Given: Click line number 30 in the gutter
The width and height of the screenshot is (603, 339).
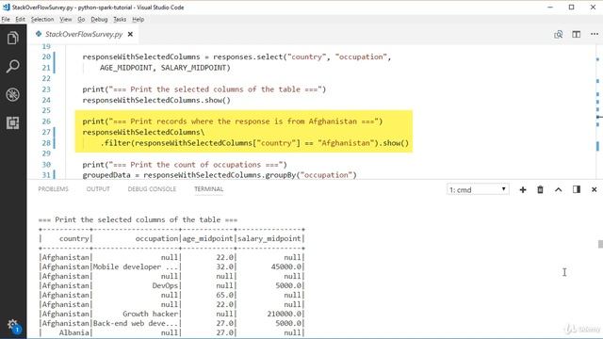Looking at the screenshot, I should 46,165.
